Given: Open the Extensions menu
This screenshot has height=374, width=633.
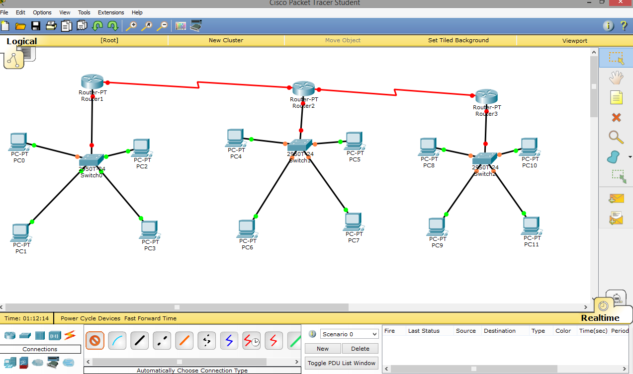Looking at the screenshot, I should pyautogui.click(x=110, y=12).
